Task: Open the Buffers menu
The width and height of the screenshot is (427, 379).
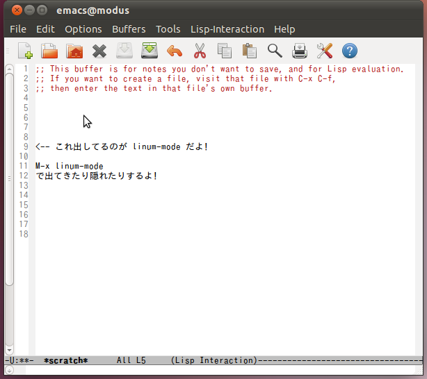Action: tap(129, 29)
